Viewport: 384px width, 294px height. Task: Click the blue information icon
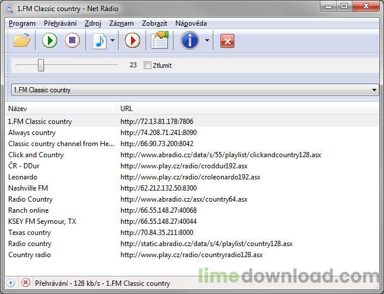pyautogui.click(x=190, y=41)
